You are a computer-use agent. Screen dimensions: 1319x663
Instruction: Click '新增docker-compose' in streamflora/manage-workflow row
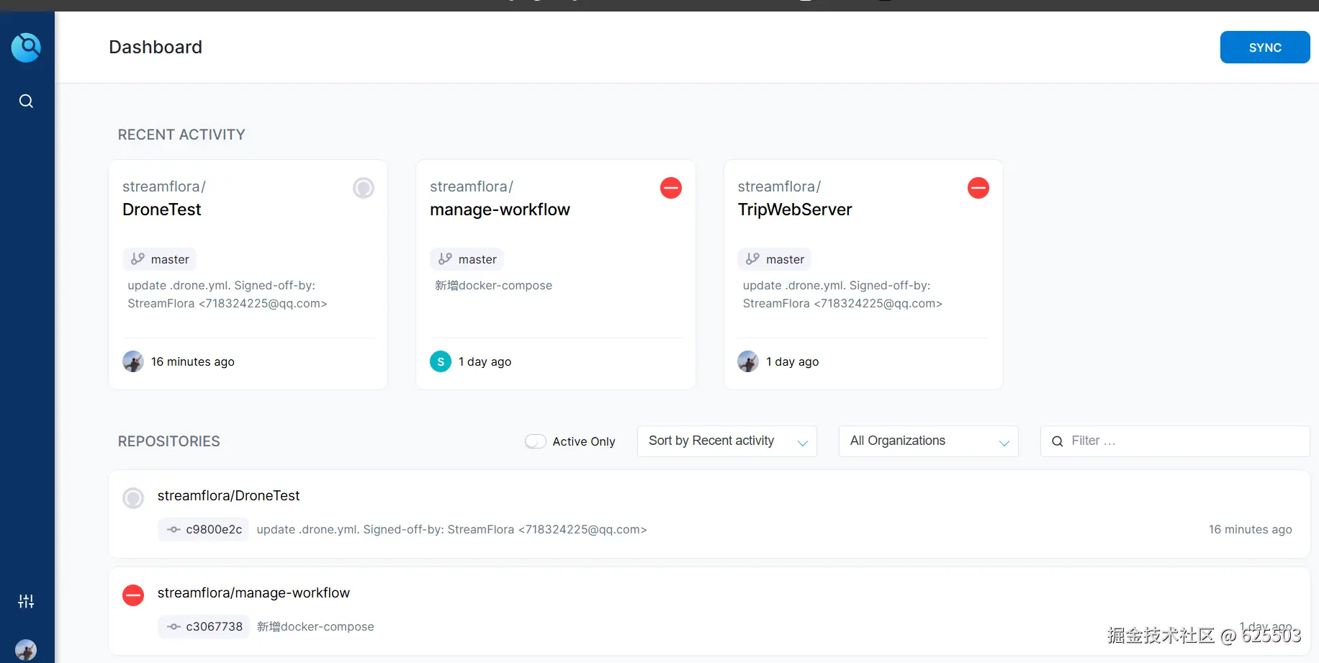click(315, 626)
